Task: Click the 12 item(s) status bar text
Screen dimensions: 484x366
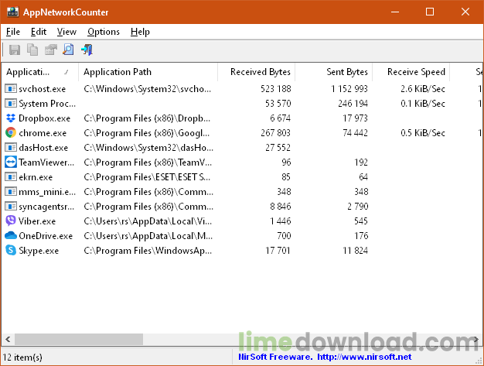Action: pos(22,357)
